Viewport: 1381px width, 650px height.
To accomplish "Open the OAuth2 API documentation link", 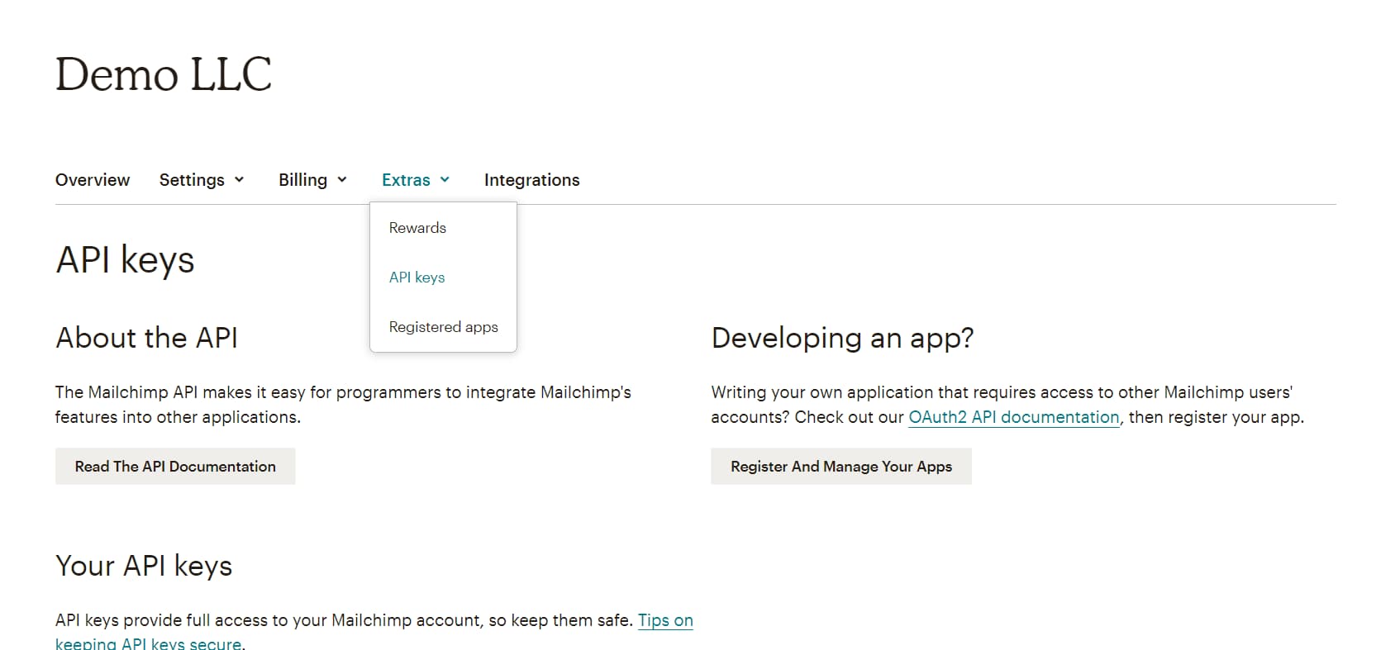I will [x=1014, y=417].
